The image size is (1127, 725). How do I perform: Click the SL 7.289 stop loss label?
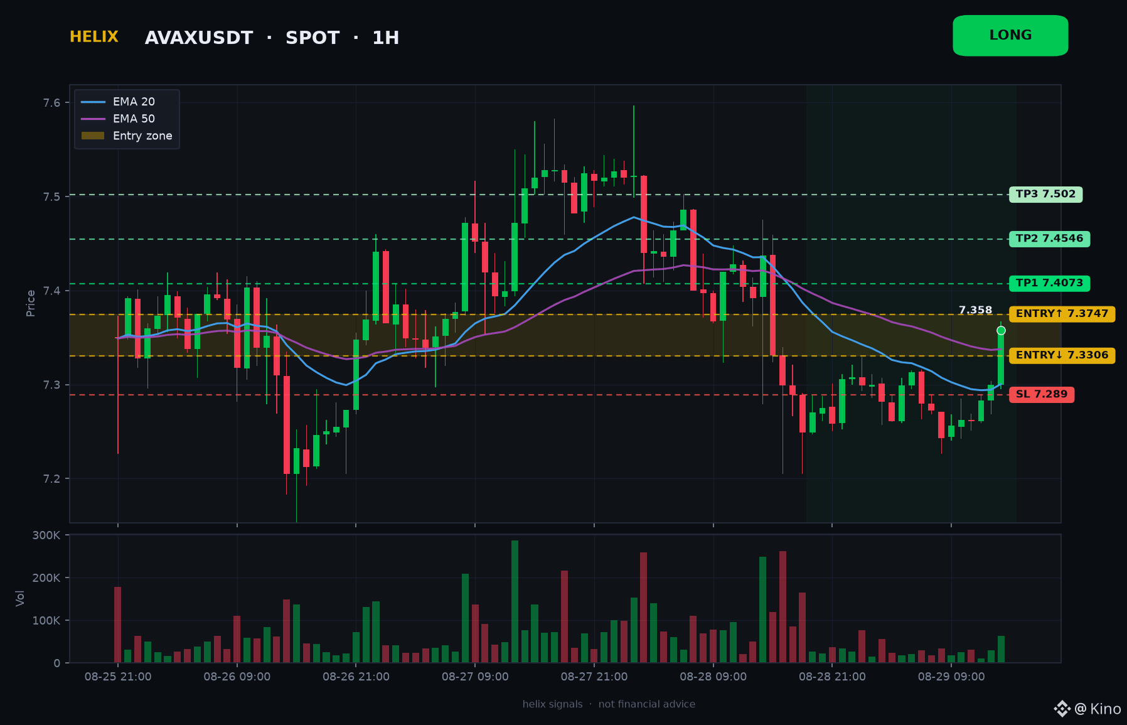click(x=1042, y=394)
